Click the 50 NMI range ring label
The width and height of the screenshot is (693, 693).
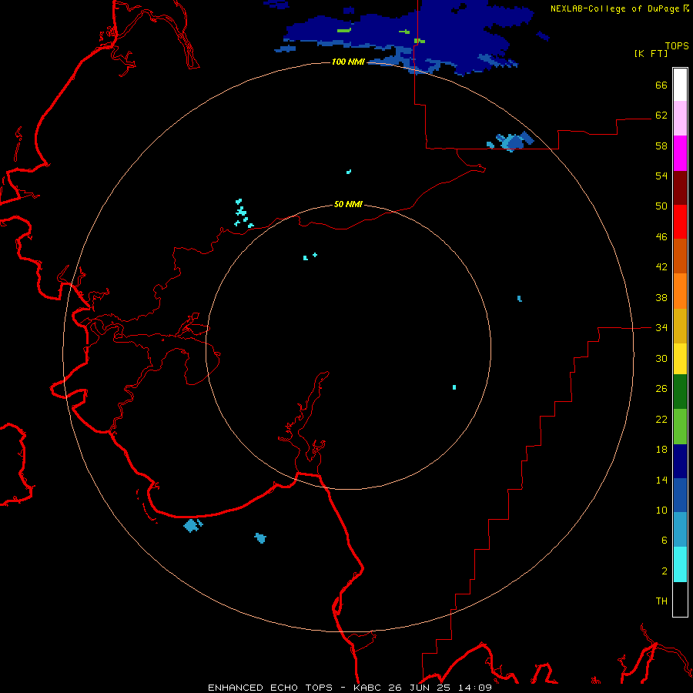pos(348,204)
